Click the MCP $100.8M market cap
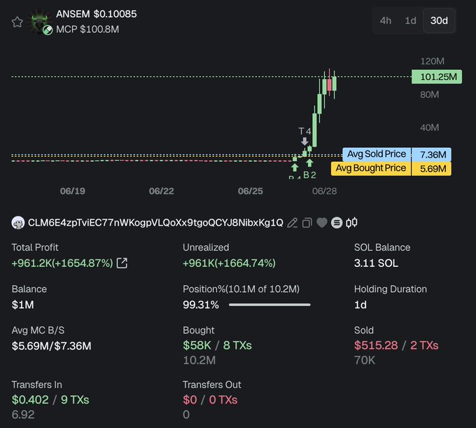The height and width of the screenshot is (428, 476). (x=87, y=29)
